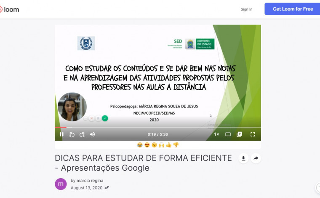Enter fullscreen mode

click(x=253, y=134)
